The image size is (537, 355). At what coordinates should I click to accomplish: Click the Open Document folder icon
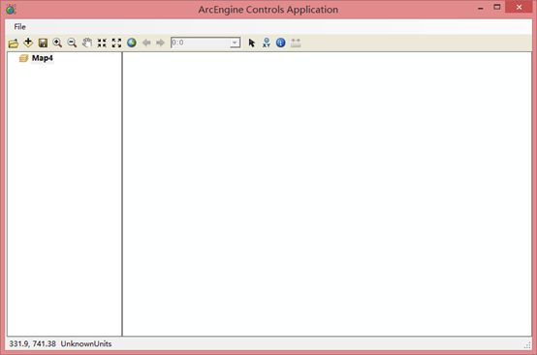[x=14, y=44]
